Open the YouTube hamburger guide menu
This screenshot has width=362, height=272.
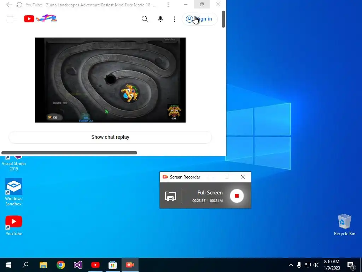10,19
